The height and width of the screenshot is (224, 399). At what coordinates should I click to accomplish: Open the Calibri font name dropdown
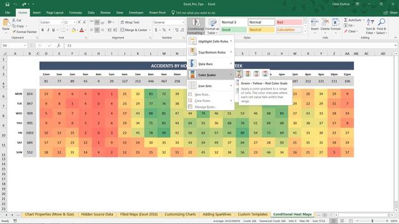62,22
